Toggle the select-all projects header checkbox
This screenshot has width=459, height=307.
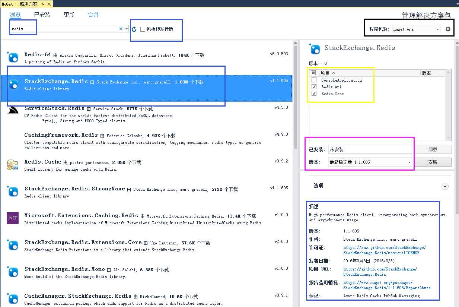click(x=314, y=73)
